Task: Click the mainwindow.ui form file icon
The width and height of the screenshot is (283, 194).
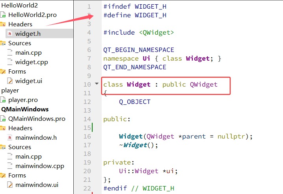Action: 10,185
